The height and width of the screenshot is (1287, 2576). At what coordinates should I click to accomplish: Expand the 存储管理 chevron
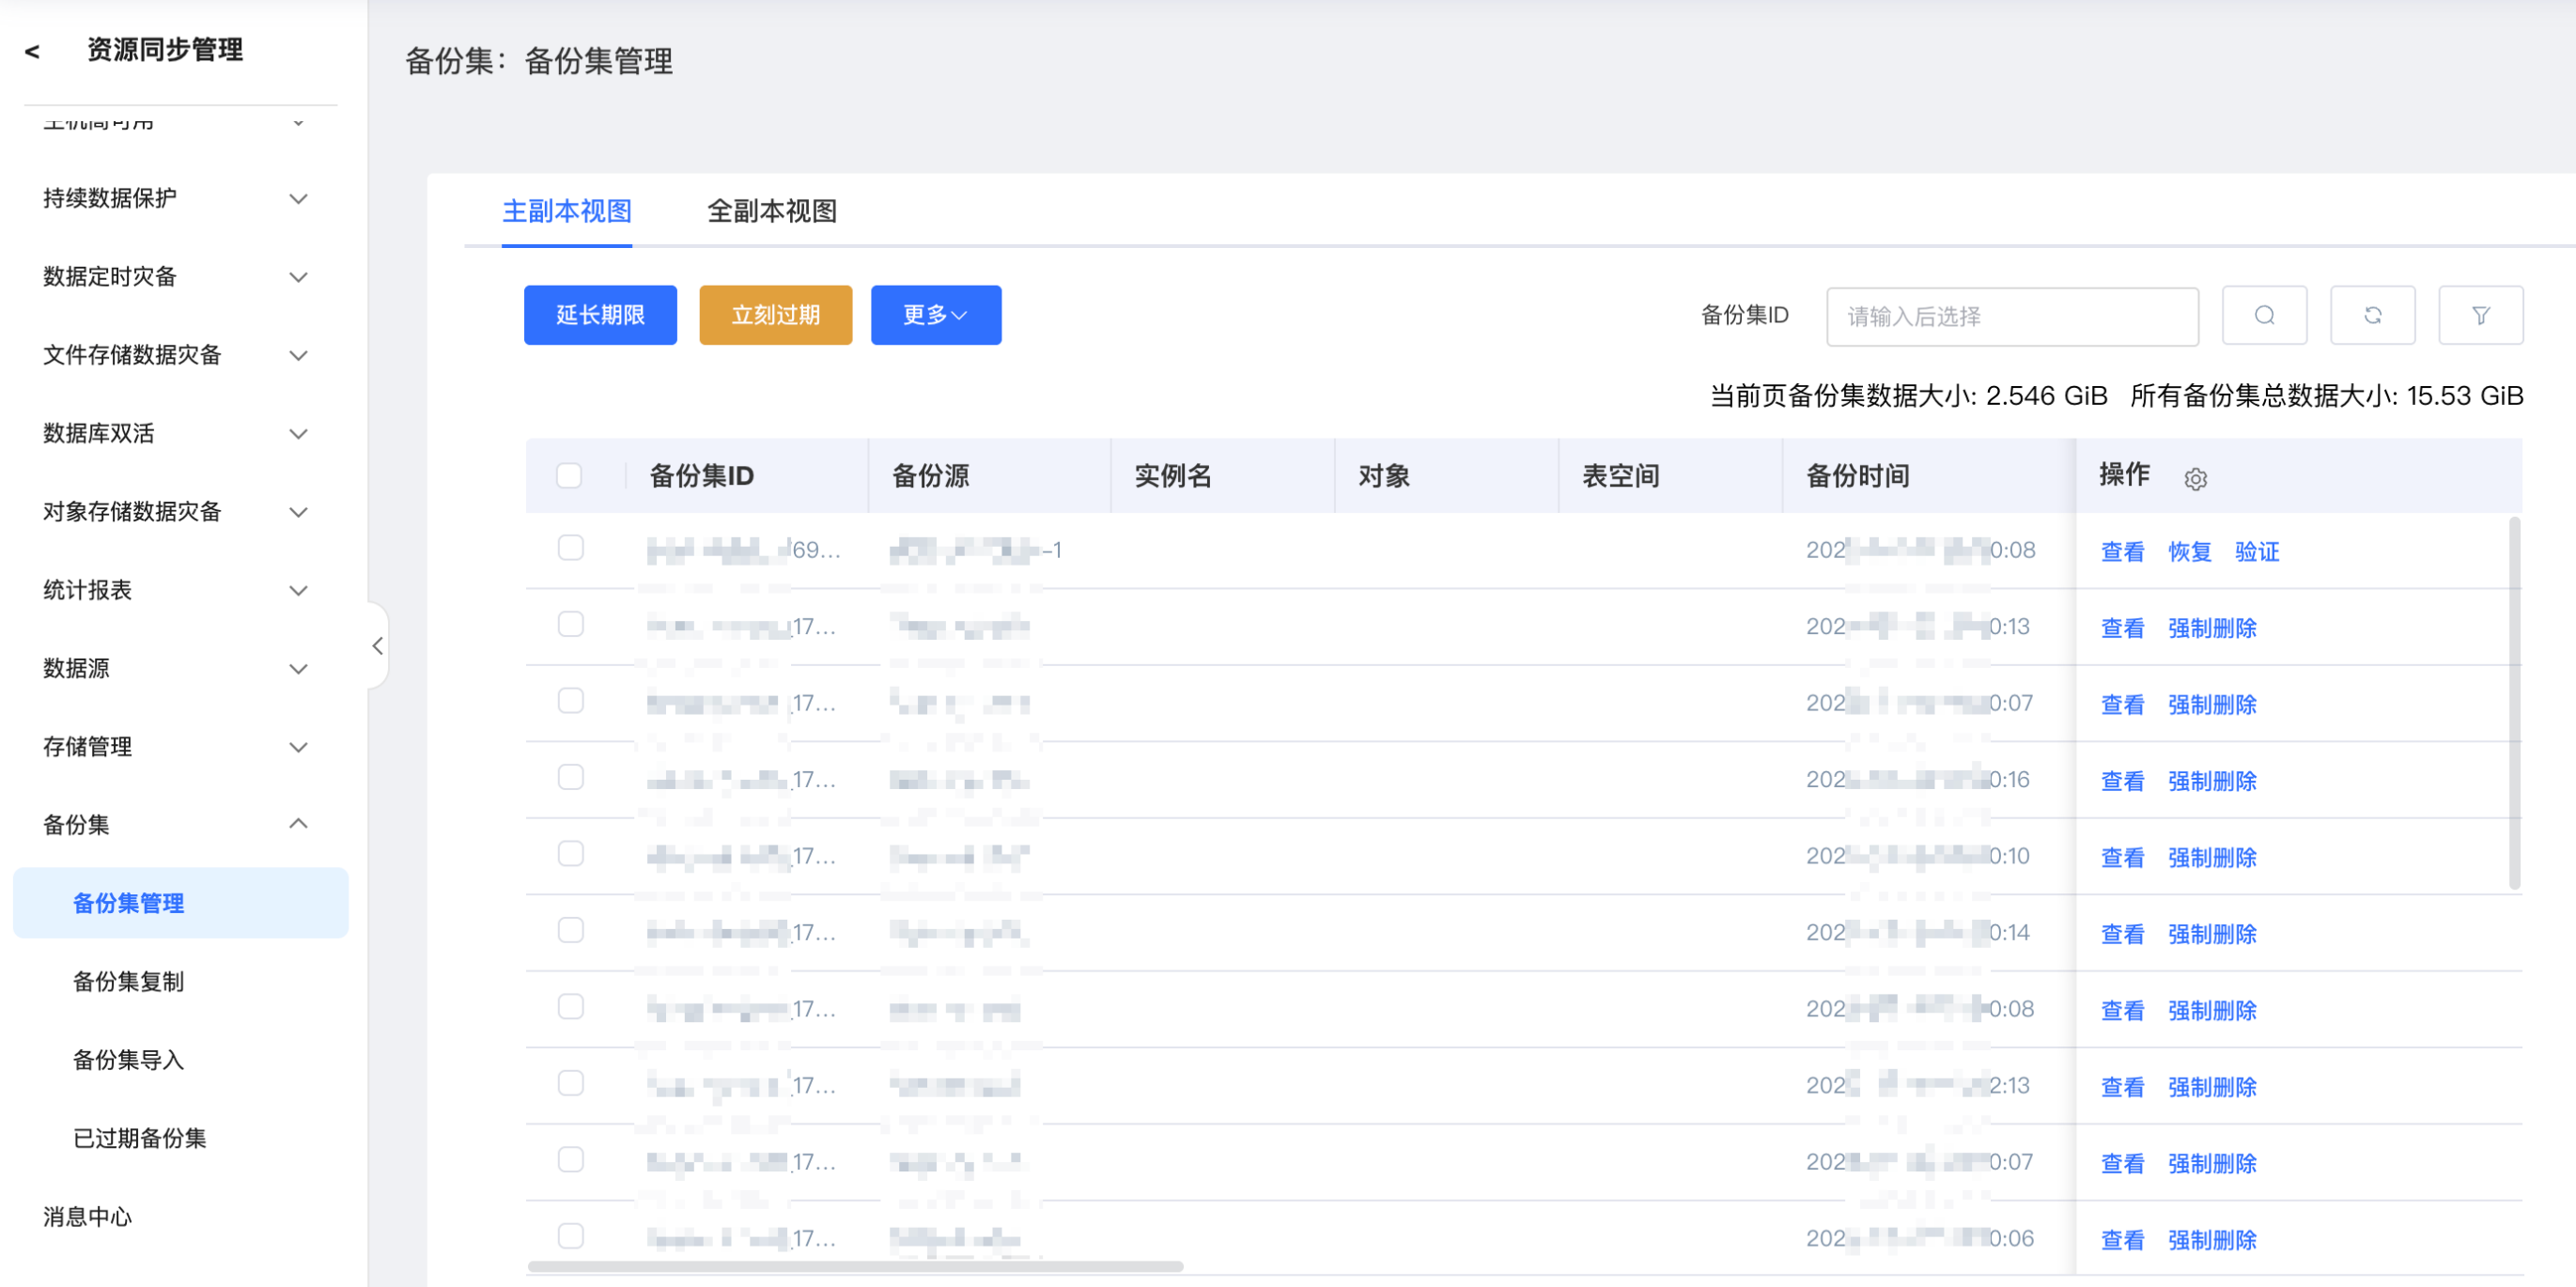tap(298, 747)
